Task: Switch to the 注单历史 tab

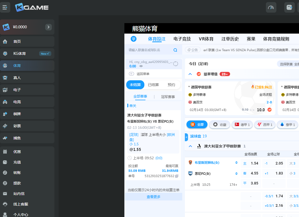Action: coord(230,39)
